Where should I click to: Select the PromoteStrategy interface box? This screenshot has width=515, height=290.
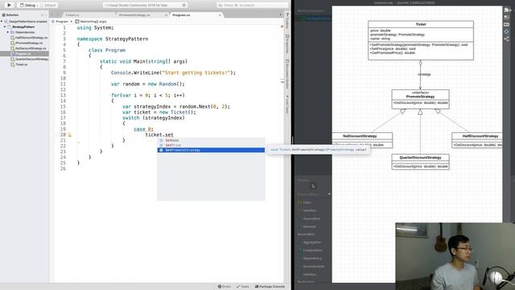[x=420, y=99]
